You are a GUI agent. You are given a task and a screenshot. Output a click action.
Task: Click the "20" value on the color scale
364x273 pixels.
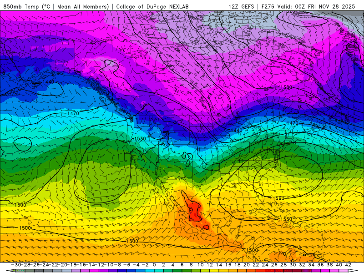click(x=247, y=265)
